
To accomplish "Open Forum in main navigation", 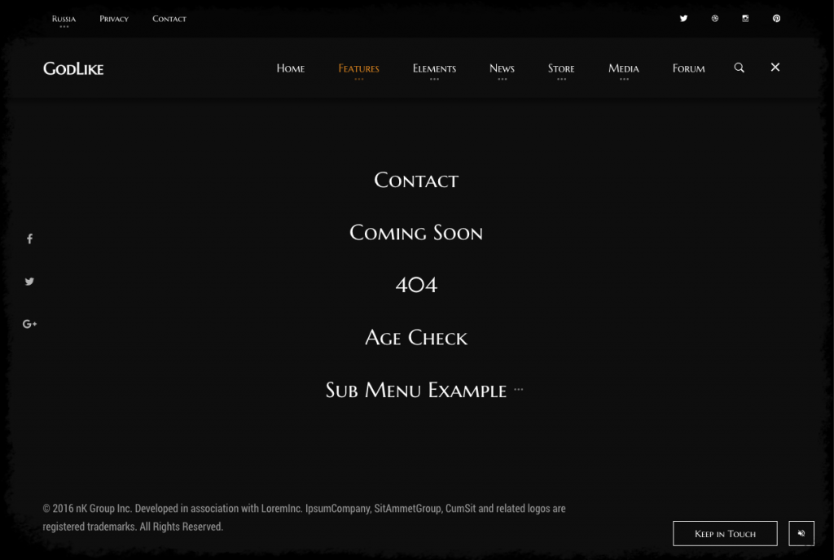I will tap(688, 68).
